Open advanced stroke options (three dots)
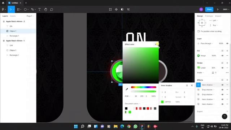The height and width of the screenshot is (130, 231). tap(227, 73)
